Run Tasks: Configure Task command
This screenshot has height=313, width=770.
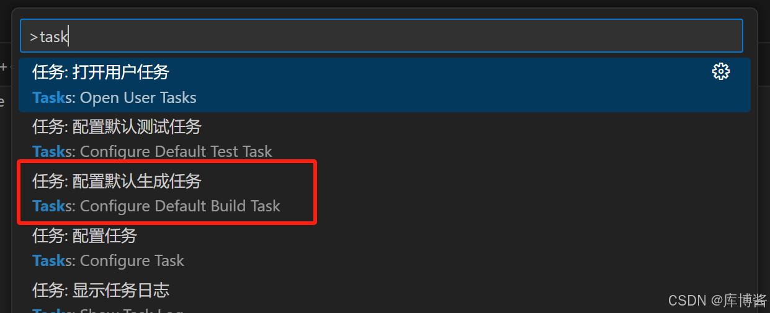pyautogui.click(x=108, y=261)
